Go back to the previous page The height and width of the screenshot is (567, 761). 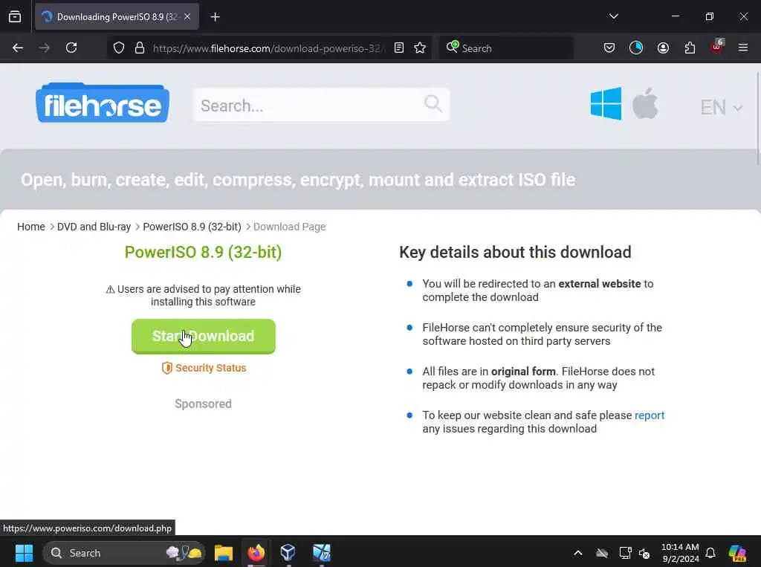coord(18,48)
